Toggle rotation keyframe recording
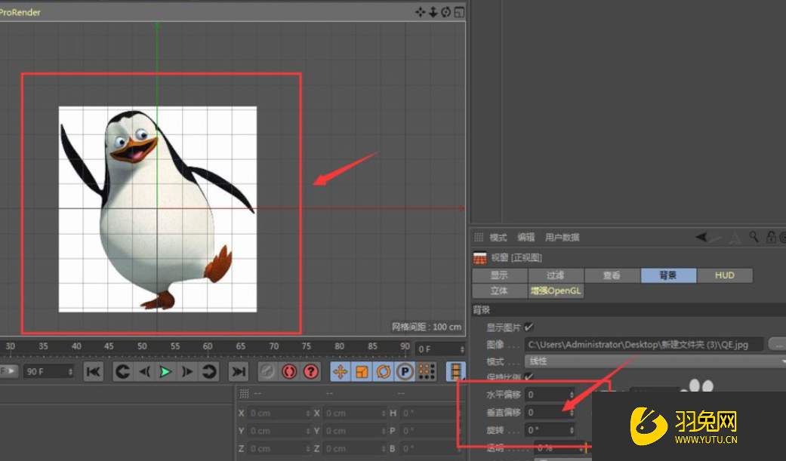 (x=384, y=371)
